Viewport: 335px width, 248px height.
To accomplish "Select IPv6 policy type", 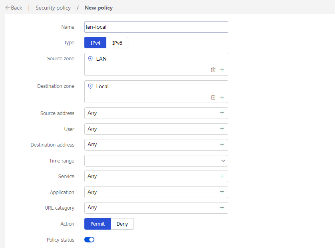I will pyautogui.click(x=117, y=43).
